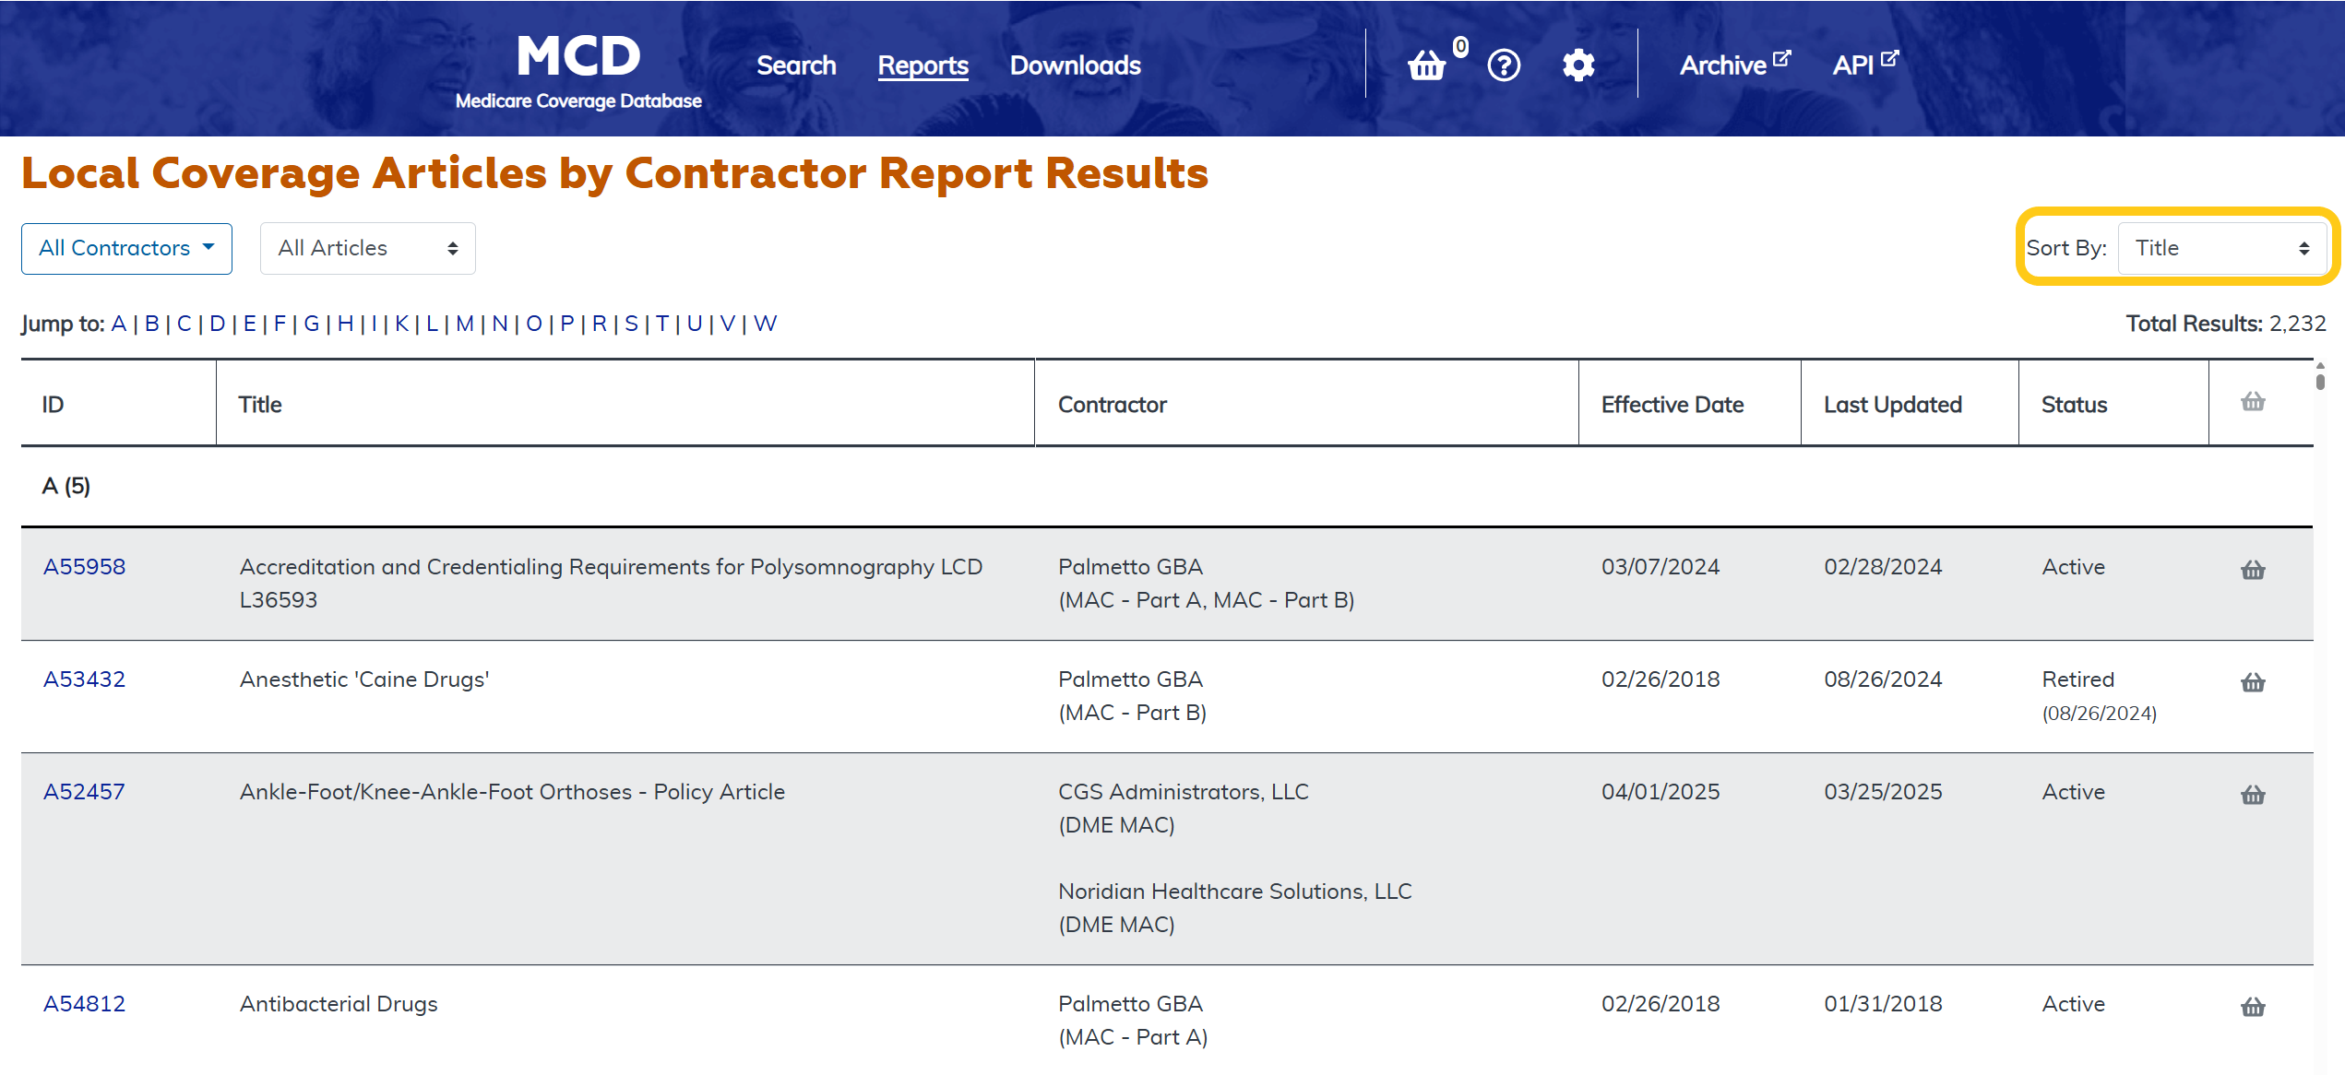Add article A55958 to basket
This screenshot has height=1075, width=2345.
pos(2253,570)
